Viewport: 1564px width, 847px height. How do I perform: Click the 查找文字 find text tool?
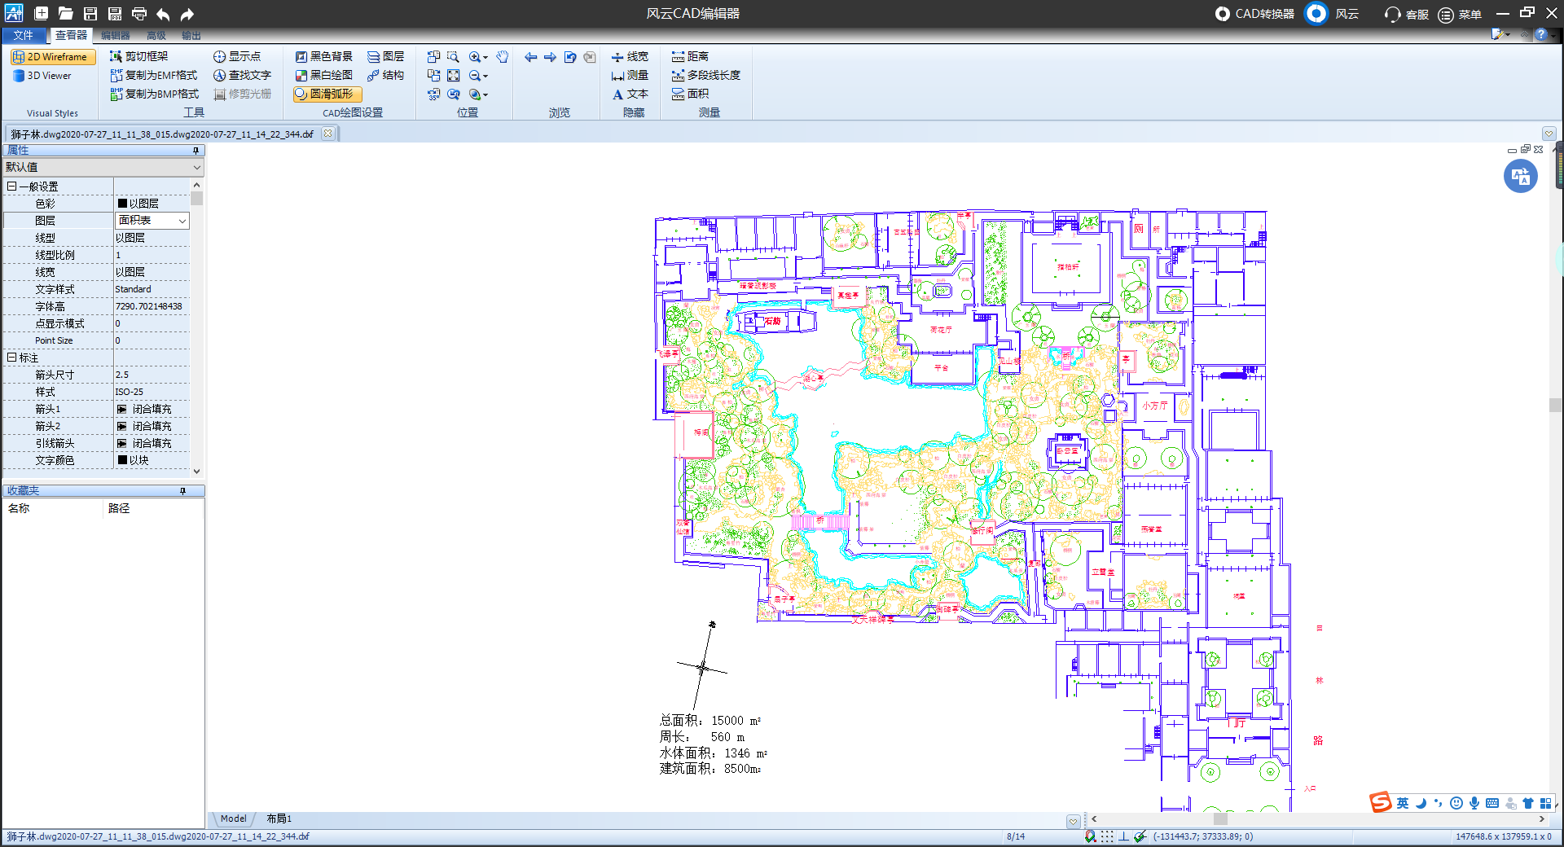coord(242,76)
